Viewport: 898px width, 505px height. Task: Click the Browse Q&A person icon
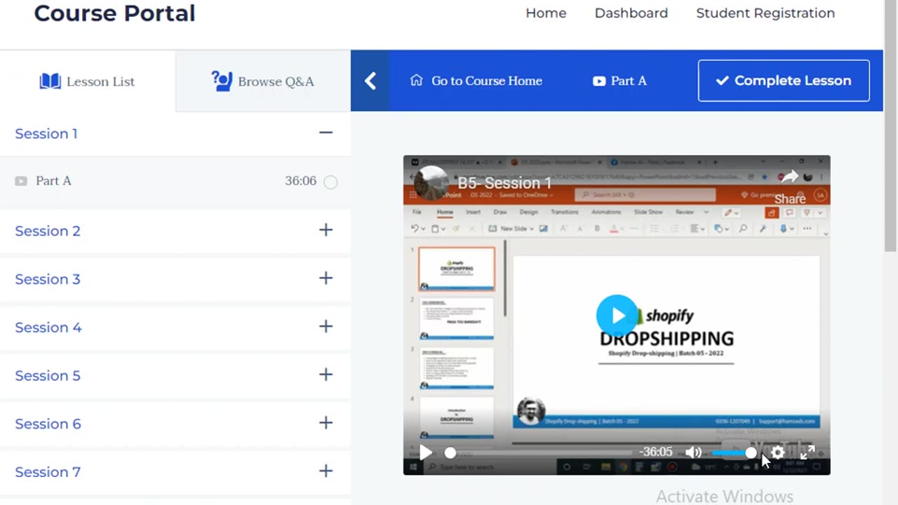point(222,81)
